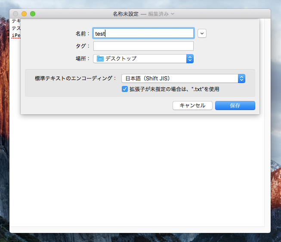
Task: Minimize the window with the yellow button
Action: [24, 14]
